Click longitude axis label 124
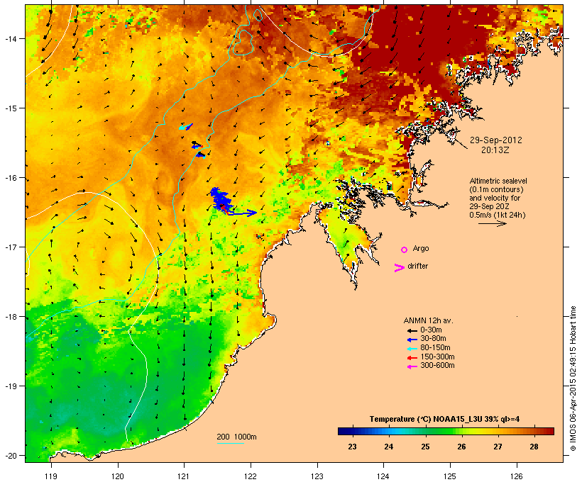Image resolution: width=582 pixels, height=482 pixels. pyautogui.click(x=383, y=476)
